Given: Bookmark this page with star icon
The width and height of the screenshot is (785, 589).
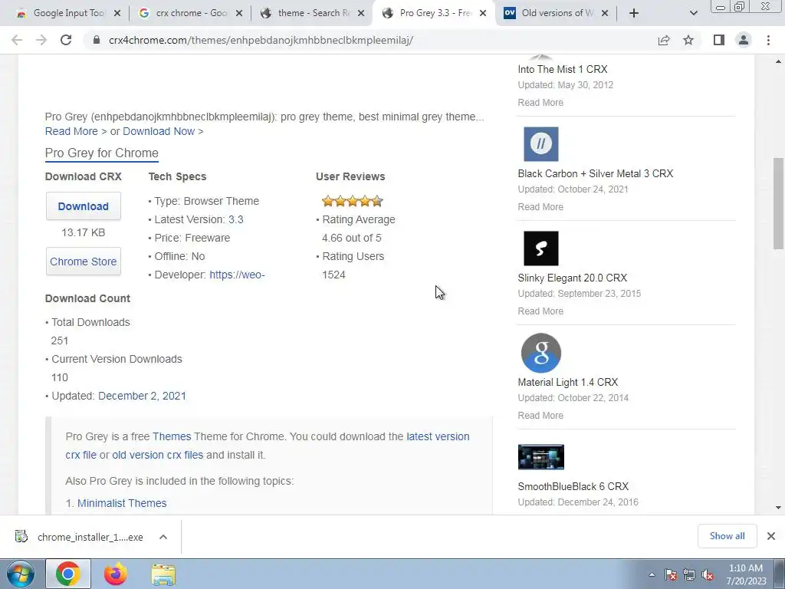Looking at the screenshot, I should pos(688,40).
